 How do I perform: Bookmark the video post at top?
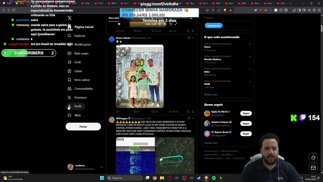click(x=188, y=31)
